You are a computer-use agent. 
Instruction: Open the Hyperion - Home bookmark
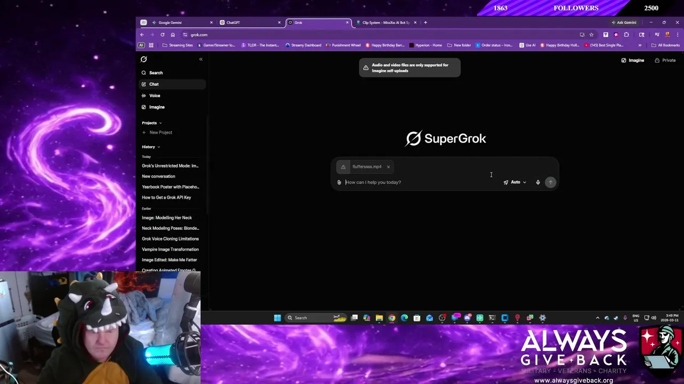coord(425,45)
